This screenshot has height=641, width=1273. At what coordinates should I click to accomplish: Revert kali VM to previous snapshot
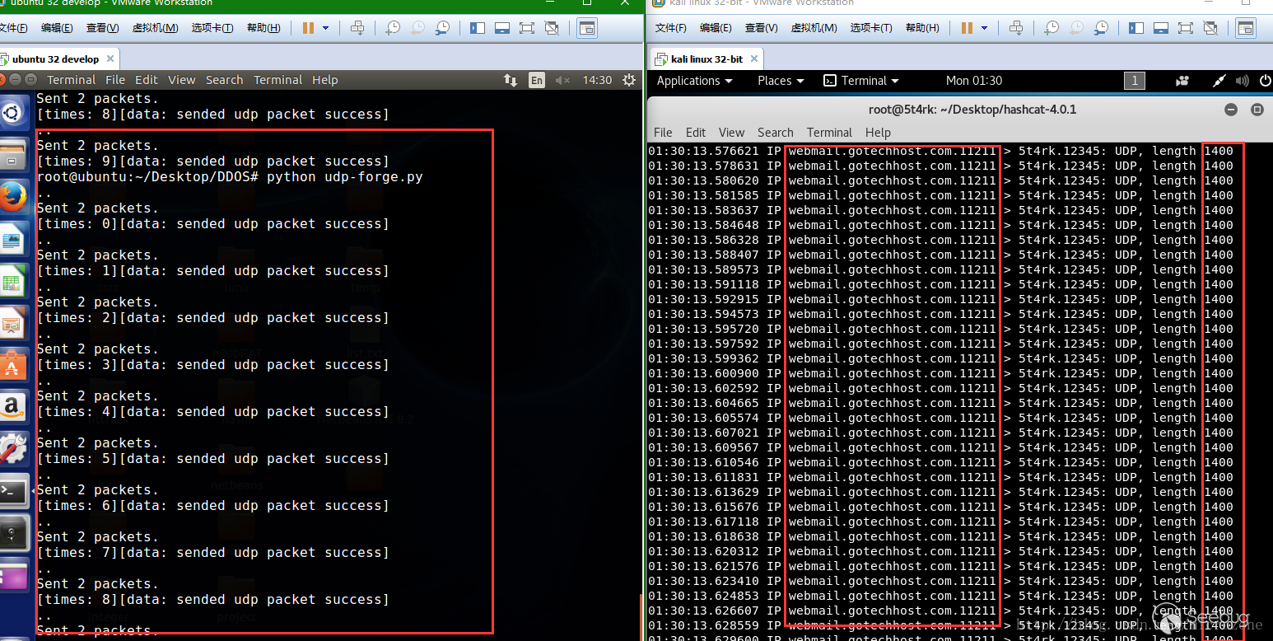point(1076,28)
